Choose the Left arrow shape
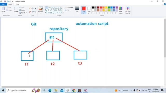The height and width of the screenshot is (93, 166). pos(58,10)
